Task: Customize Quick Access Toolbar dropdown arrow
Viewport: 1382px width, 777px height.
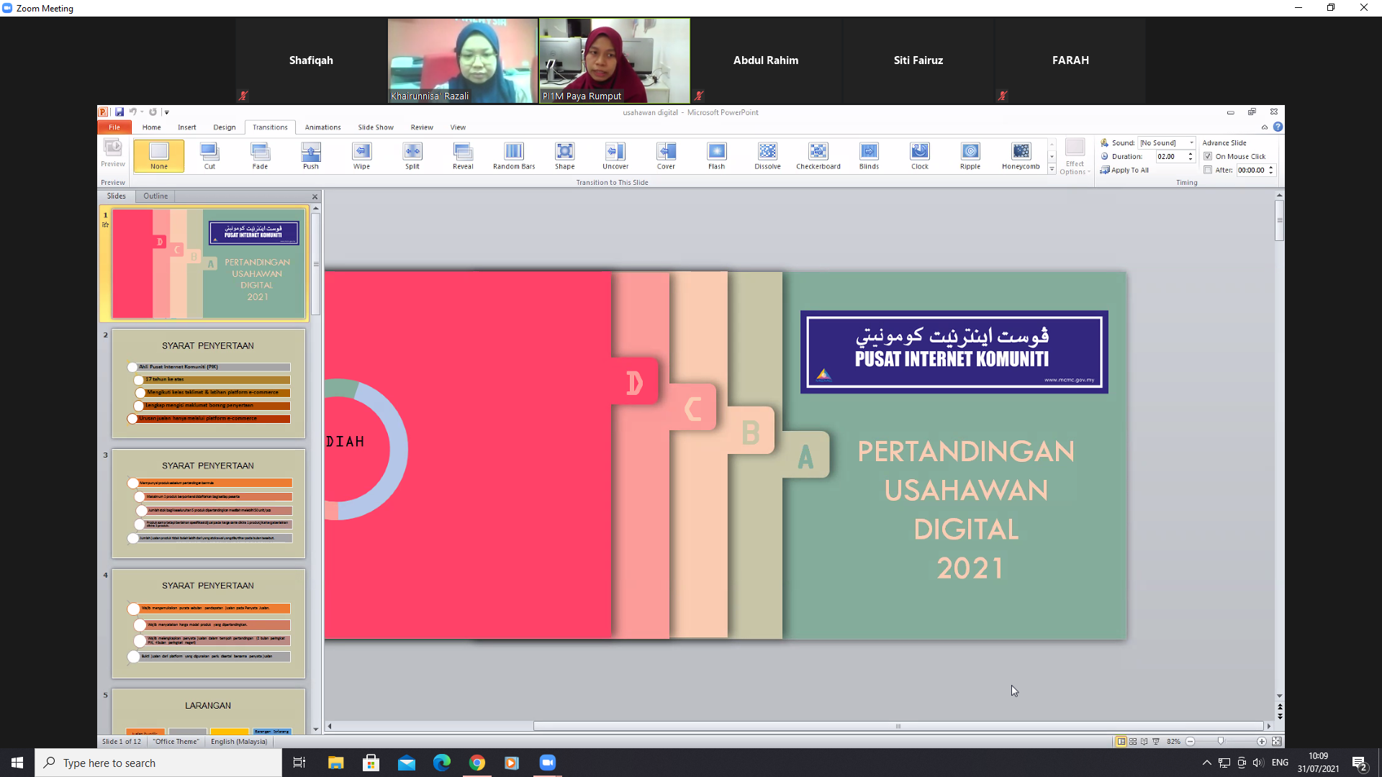Action: (167, 112)
